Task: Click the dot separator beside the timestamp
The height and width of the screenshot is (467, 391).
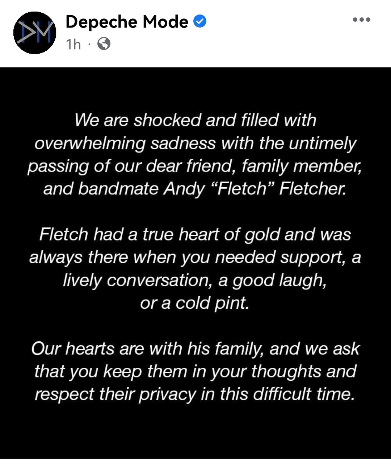Action: 89,45
